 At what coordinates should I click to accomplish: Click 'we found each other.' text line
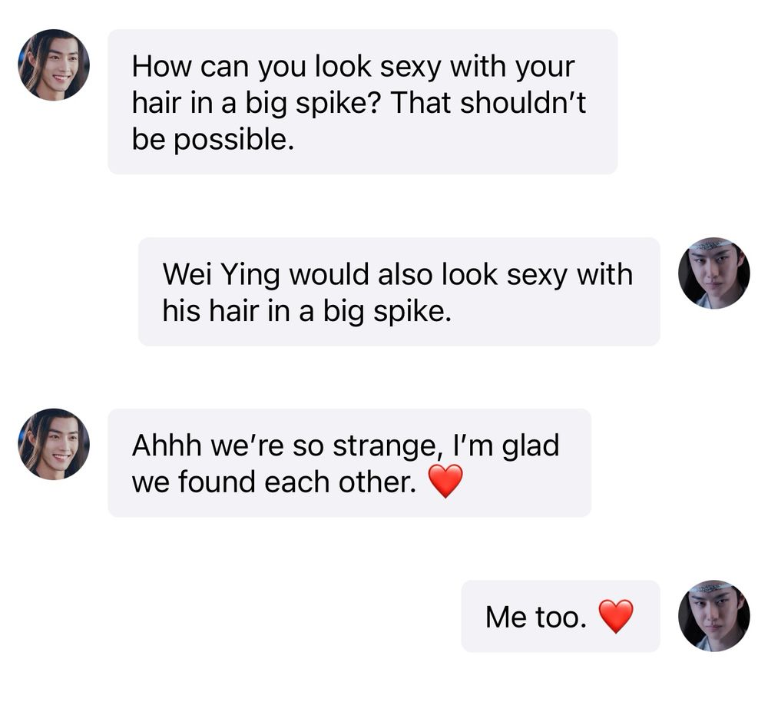point(274,482)
